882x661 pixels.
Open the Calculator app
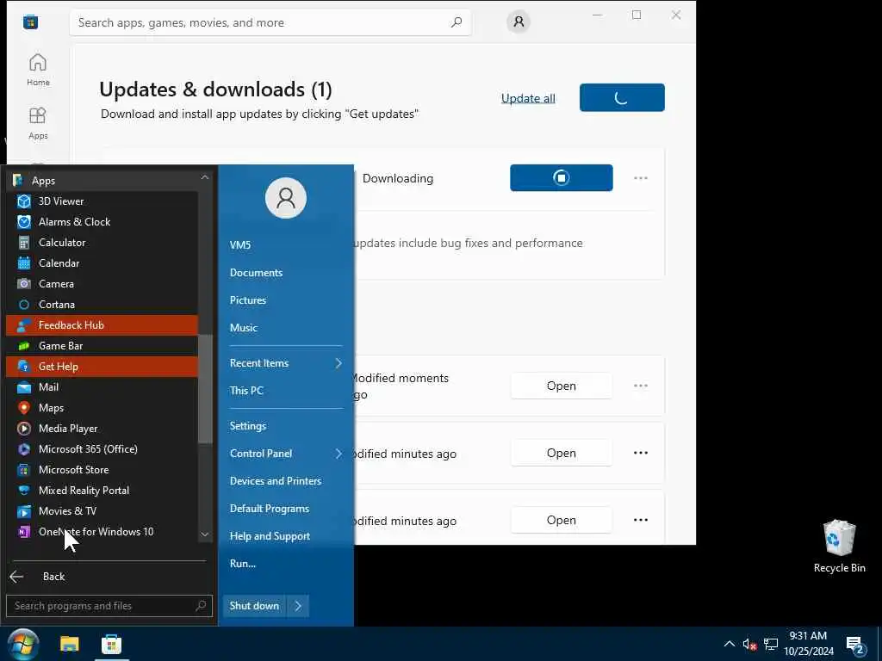point(102,242)
